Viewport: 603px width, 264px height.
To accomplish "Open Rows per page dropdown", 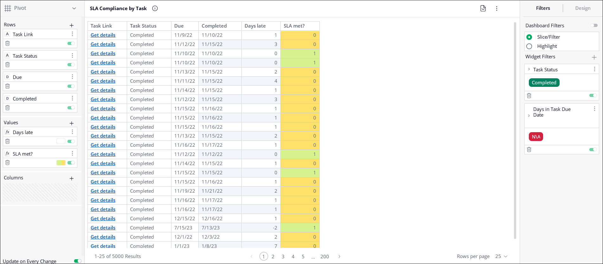I will pyautogui.click(x=501, y=256).
